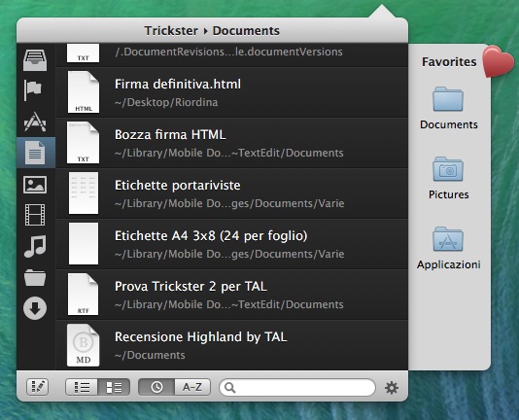
Task: Click the ~/Documents path under Recensione Highland
Action: coord(150,355)
